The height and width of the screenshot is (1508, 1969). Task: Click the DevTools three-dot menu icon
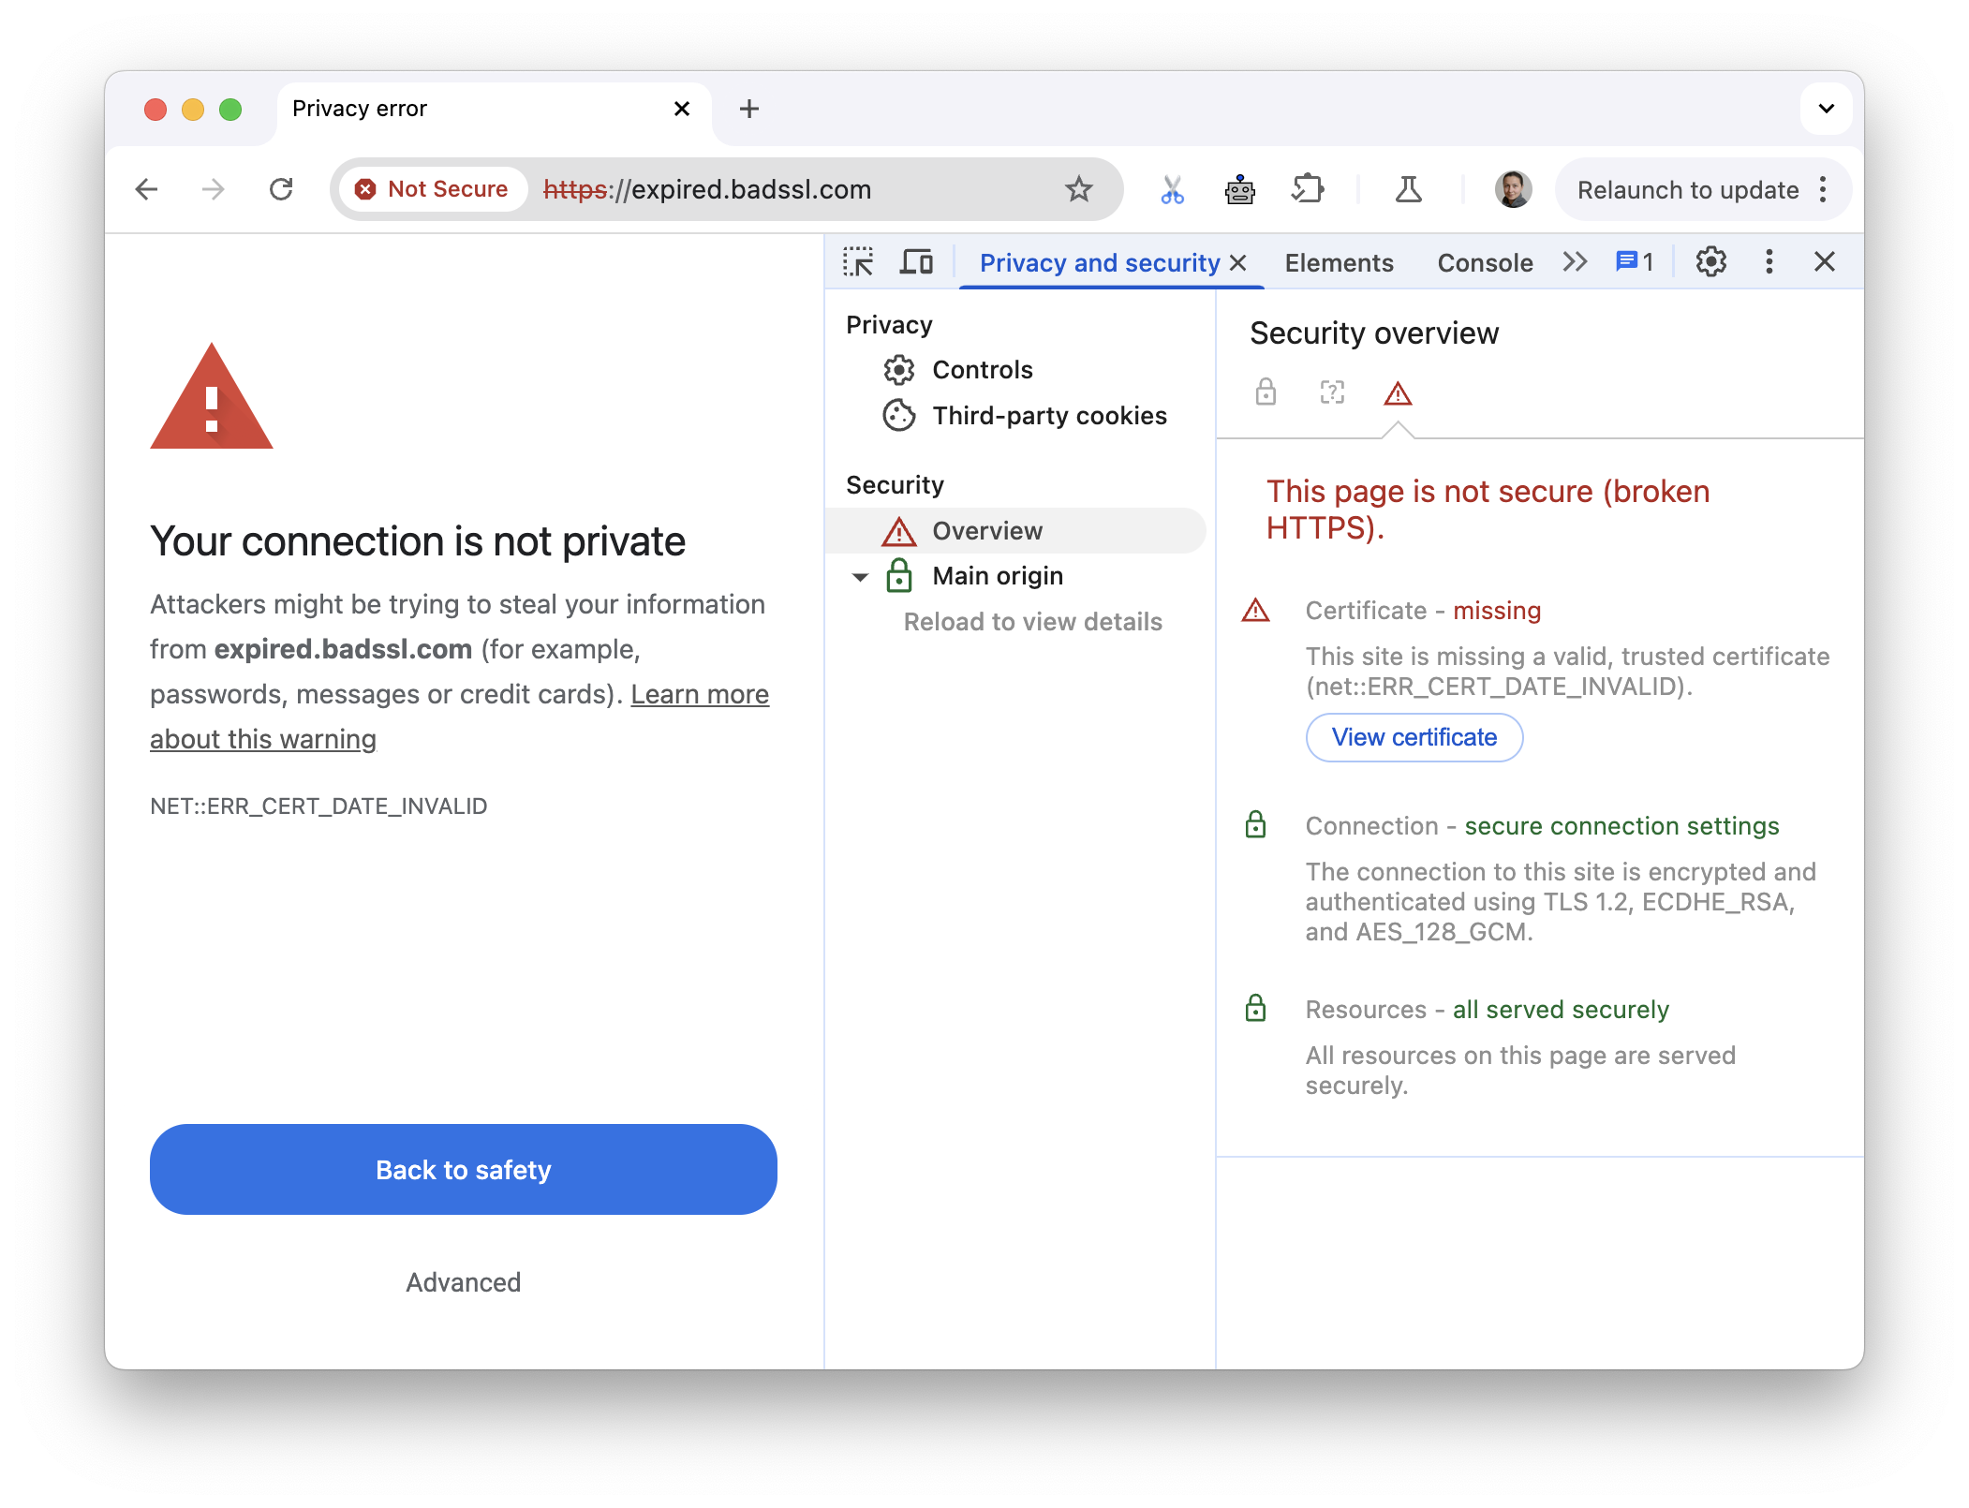coord(1769,263)
